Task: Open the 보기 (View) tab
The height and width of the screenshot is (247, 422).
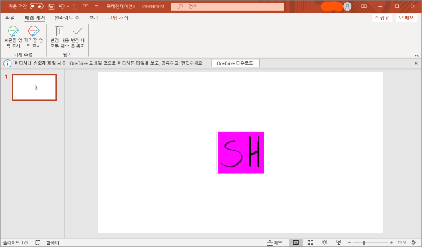Action: [94, 18]
